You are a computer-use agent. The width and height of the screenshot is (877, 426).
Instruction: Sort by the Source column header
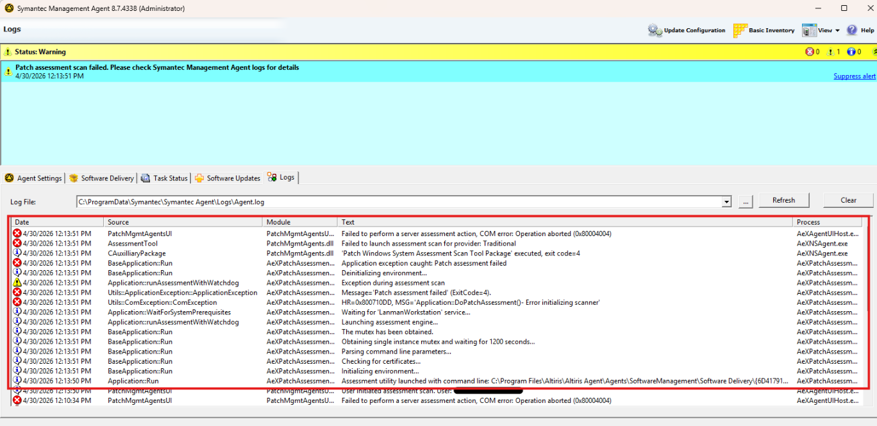coord(183,222)
